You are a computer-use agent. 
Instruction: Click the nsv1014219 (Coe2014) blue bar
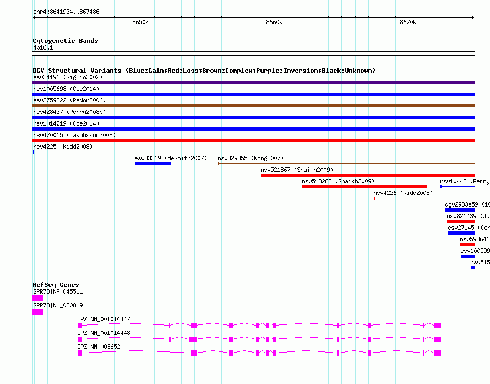(x=253, y=129)
